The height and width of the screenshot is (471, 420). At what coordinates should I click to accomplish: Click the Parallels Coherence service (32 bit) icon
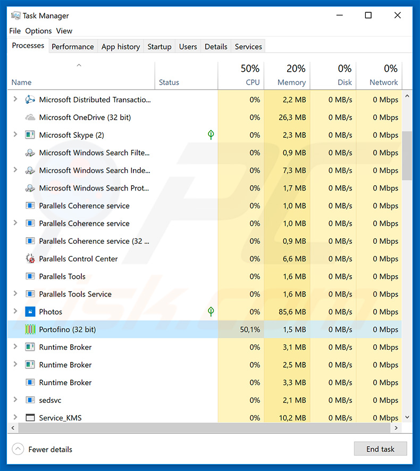[30, 241]
